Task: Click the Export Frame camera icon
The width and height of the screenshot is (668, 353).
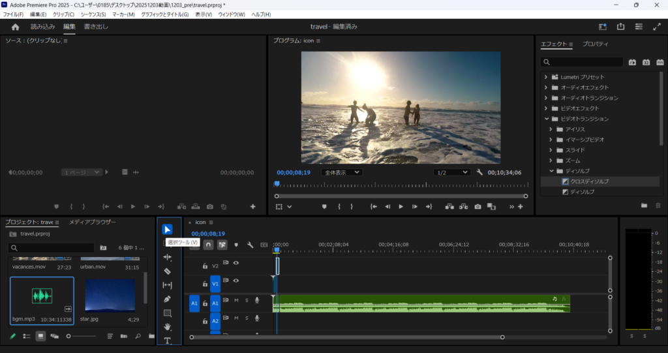Action: click(x=478, y=207)
